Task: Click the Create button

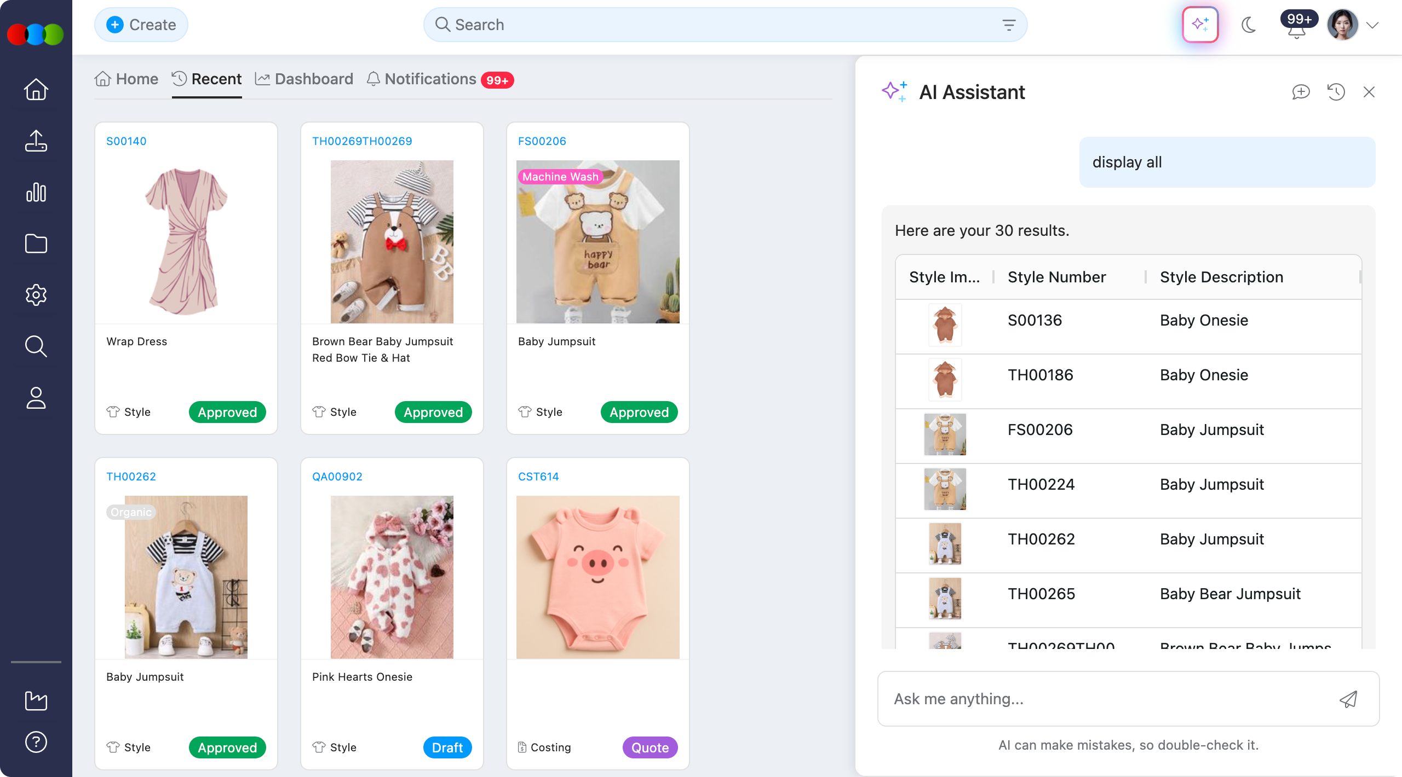Action: coord(141,24)
